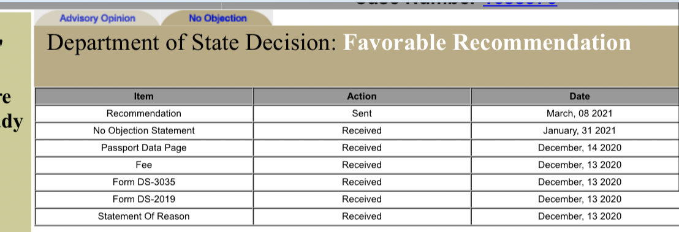679x232 pixels.
Task: Click the Fee item cell
Action: [x=144, y=165]
